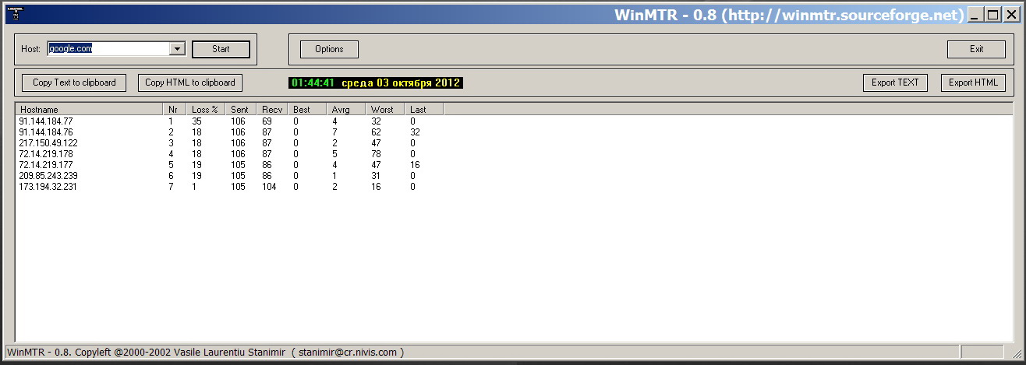Open the Options dialog

(x=329, y=49)
